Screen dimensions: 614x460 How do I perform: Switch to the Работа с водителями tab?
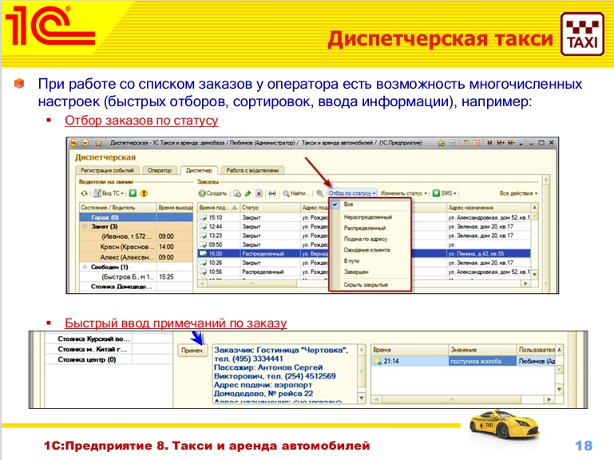point(252,170)
